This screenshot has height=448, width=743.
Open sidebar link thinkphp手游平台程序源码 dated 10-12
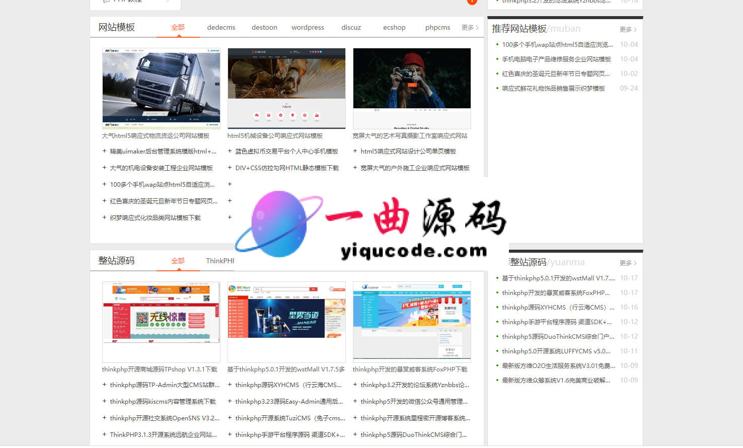tap(557, 322)
